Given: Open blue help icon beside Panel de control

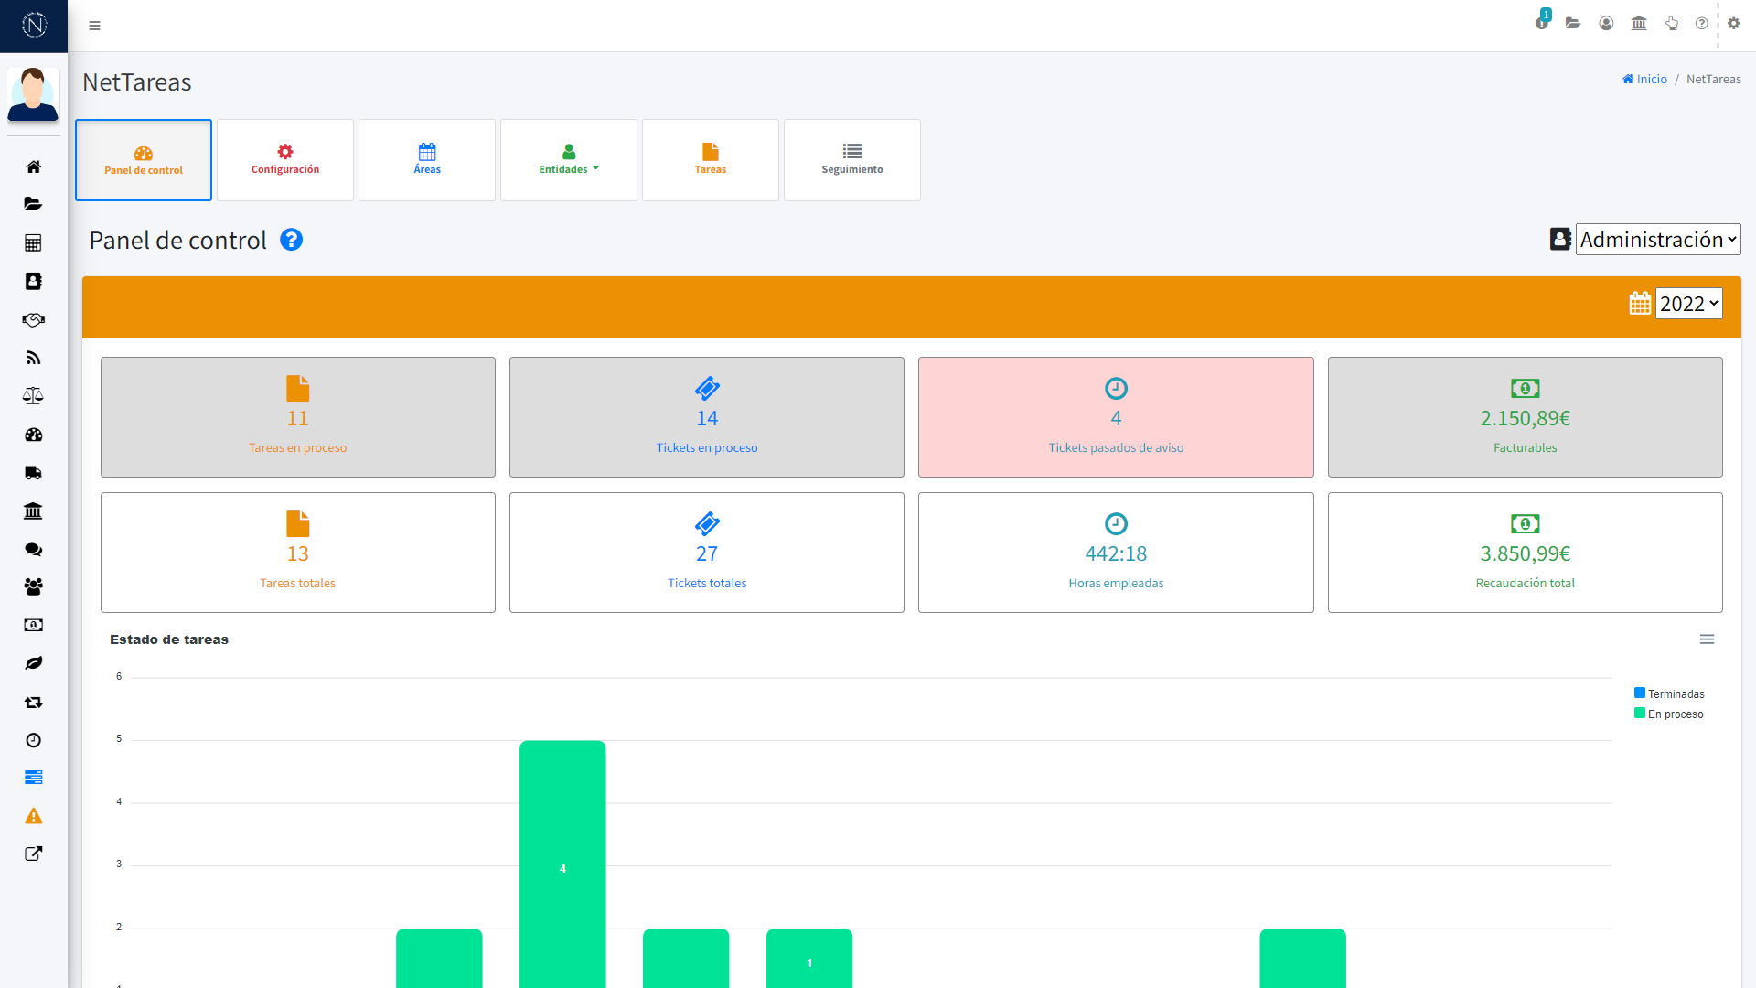Looking at the screenshot, I should click(x=291, y=240).
